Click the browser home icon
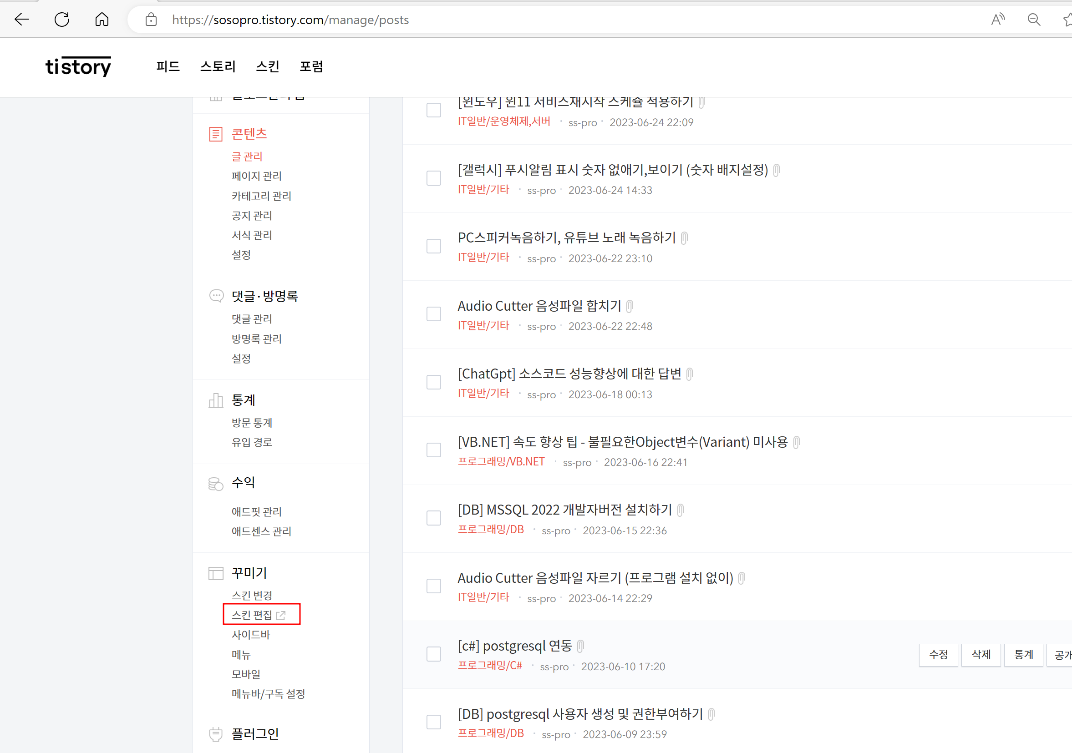Screen dimensions: 1072x753 pyautogui.click(x=102, y=20)
